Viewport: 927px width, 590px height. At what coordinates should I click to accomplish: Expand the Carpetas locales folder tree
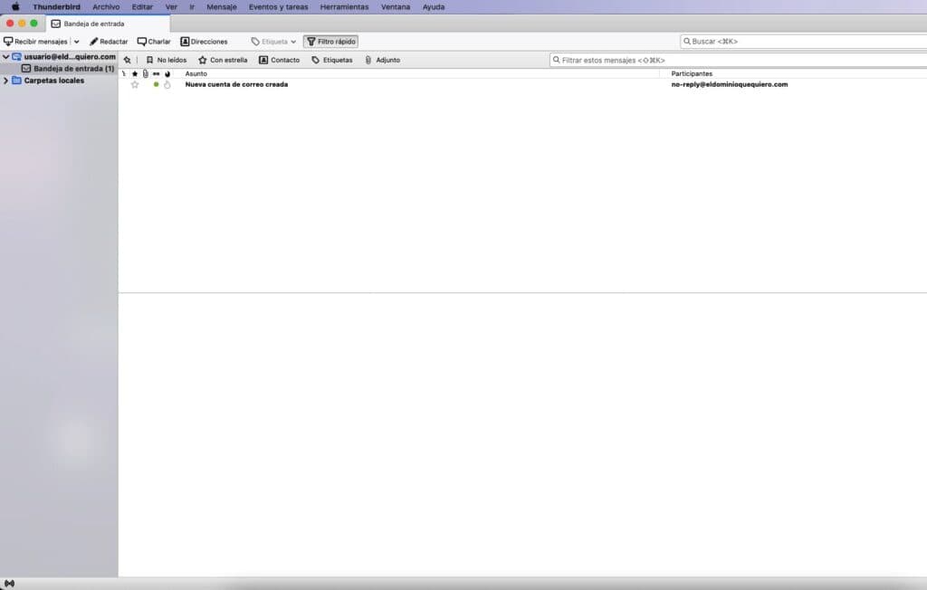point(6,81)
